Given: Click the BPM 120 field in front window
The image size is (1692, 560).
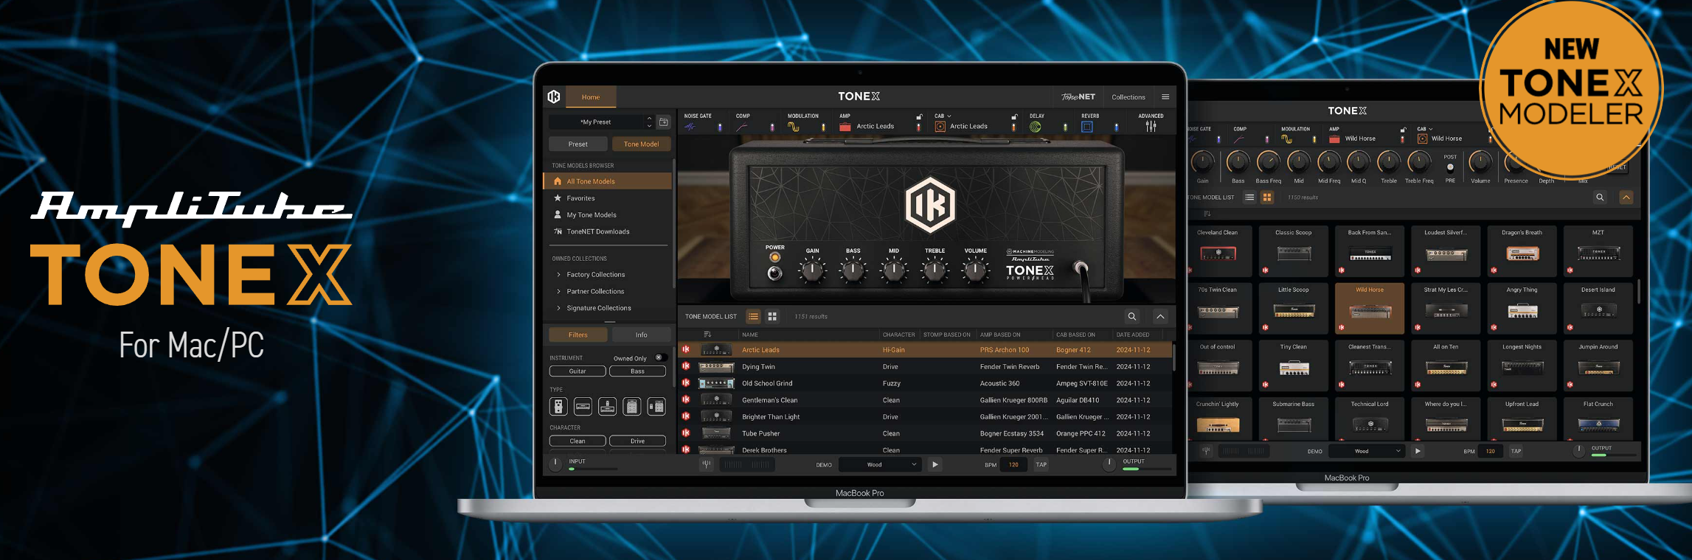Looking at the screenshot, I should coord(1013,464).
